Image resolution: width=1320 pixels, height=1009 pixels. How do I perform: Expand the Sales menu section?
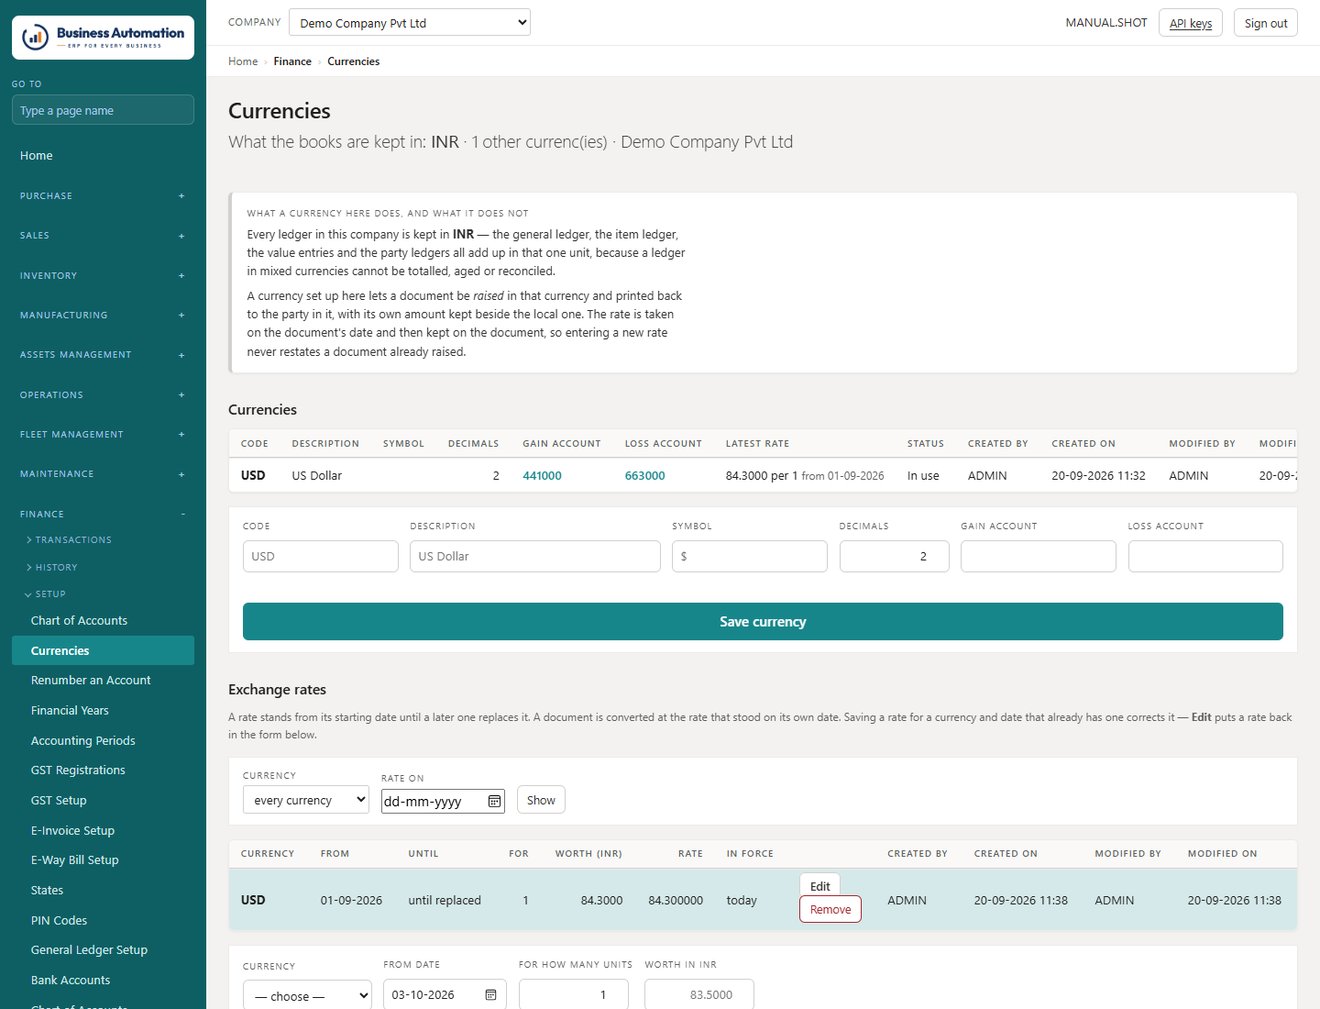pos(103,236)
